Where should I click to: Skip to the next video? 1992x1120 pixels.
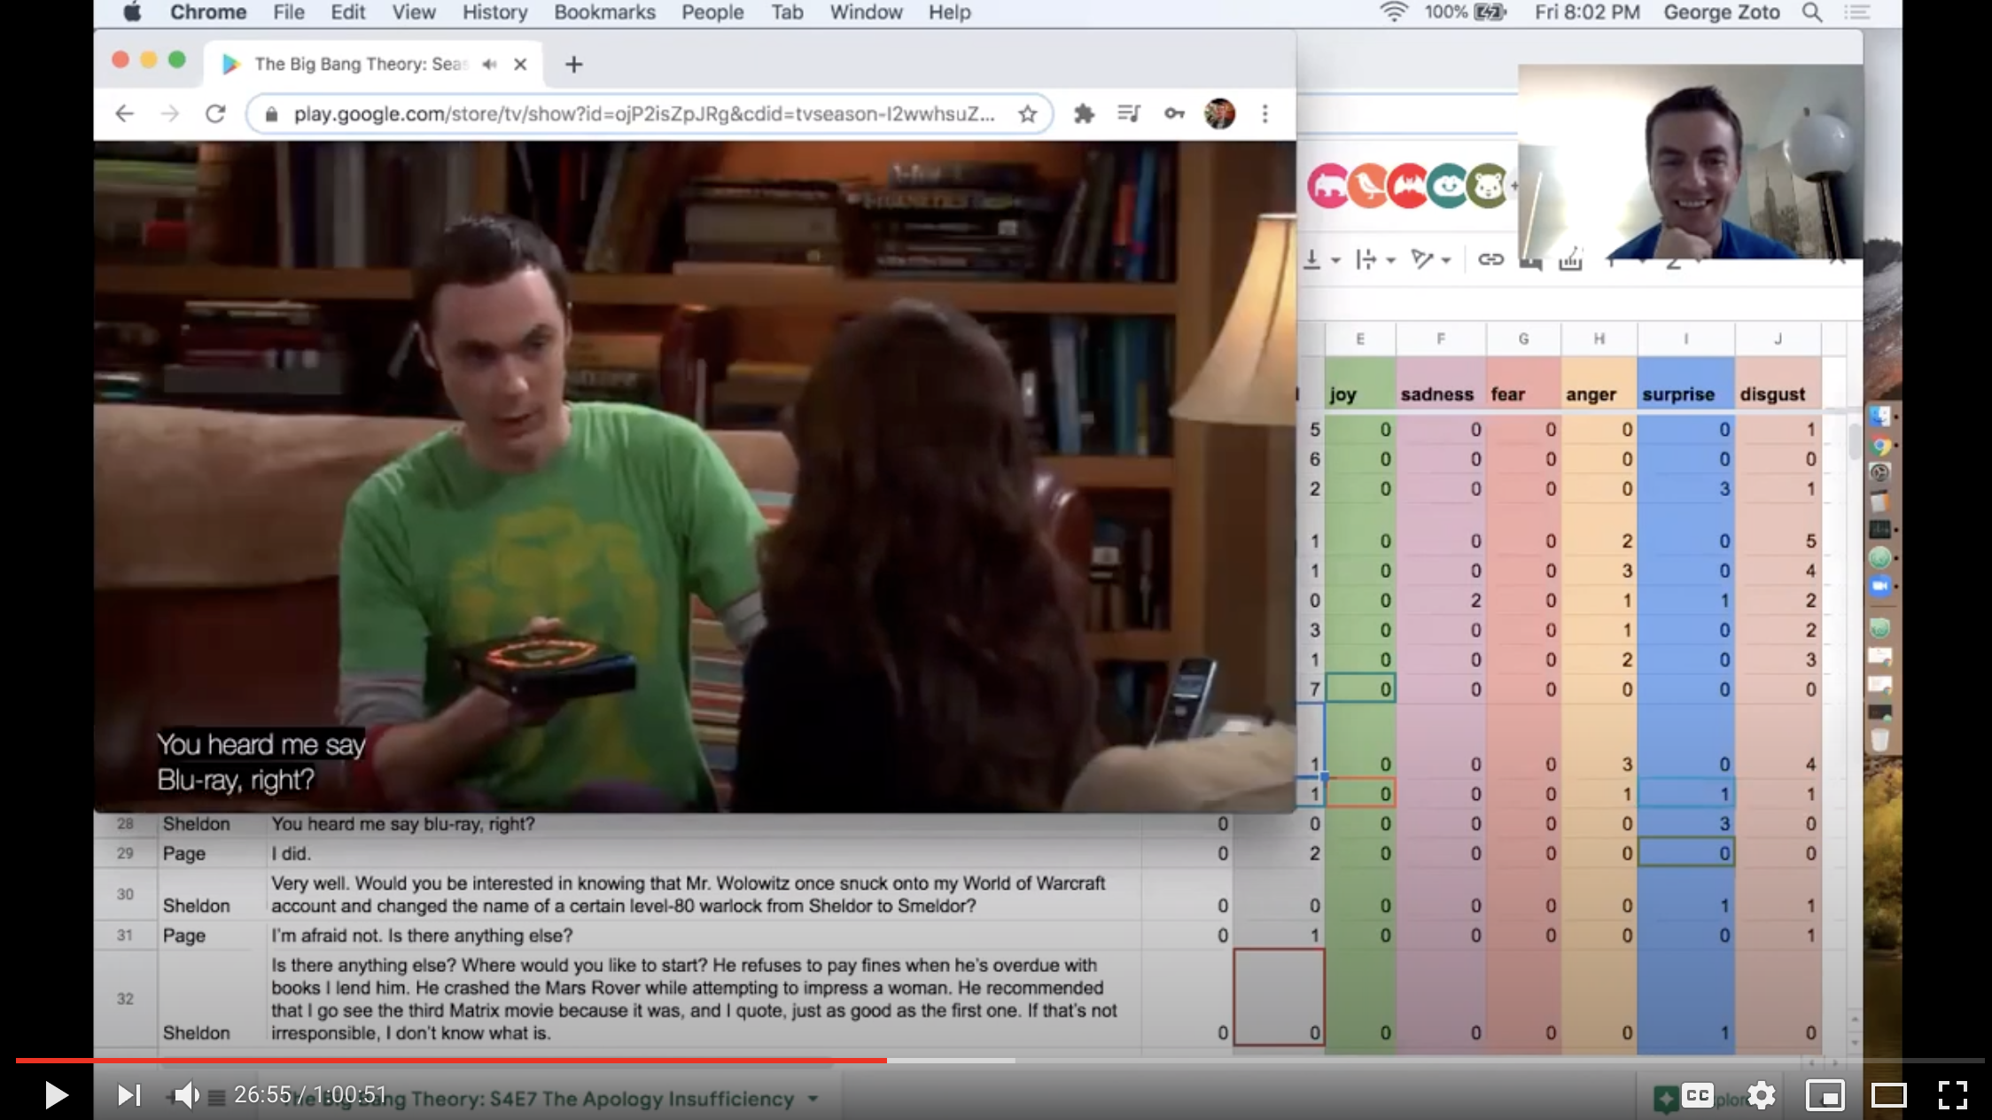[x=128, y=1095]
